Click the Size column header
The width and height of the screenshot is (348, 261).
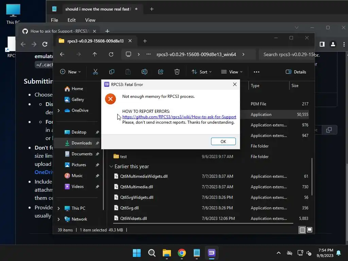[x=299, y=85]
